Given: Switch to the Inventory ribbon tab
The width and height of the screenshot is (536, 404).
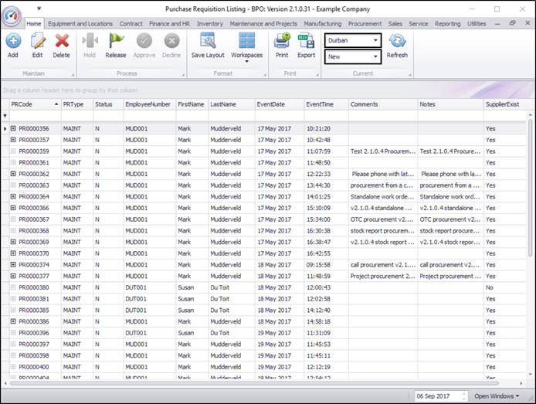Looking at the screenshot, I should click(x=209, y=24).
